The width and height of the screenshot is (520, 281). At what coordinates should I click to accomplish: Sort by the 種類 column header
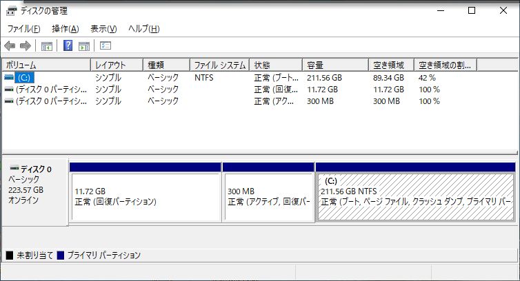click(166, 65)
